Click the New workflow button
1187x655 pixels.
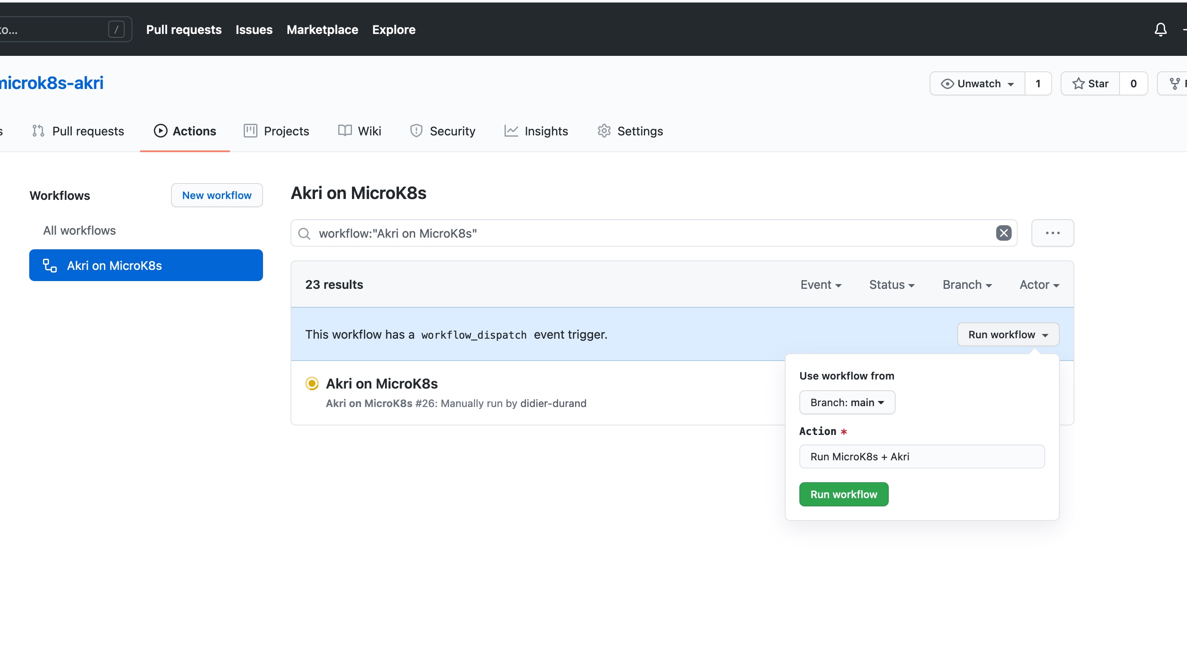click(x=217, y=195)
